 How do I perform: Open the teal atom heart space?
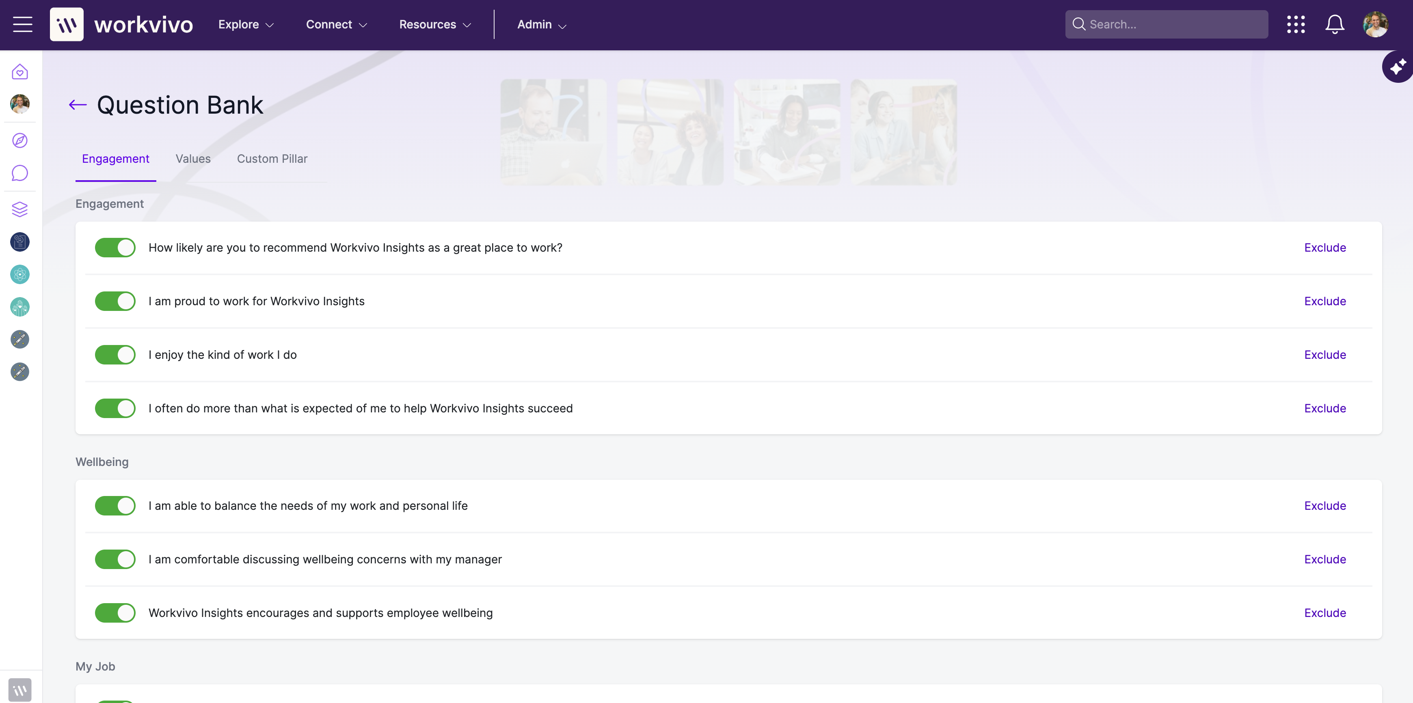(x=20, y=274)
